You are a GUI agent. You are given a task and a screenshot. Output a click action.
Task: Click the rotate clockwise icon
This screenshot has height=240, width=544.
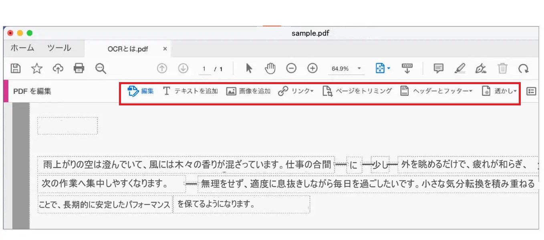(x=524, y=69)
